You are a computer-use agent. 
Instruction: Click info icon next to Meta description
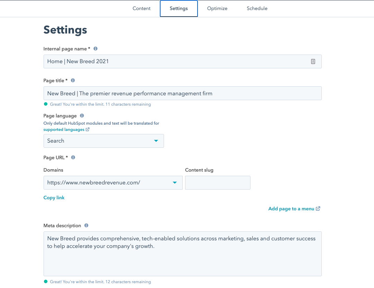(x=86, y=225)
